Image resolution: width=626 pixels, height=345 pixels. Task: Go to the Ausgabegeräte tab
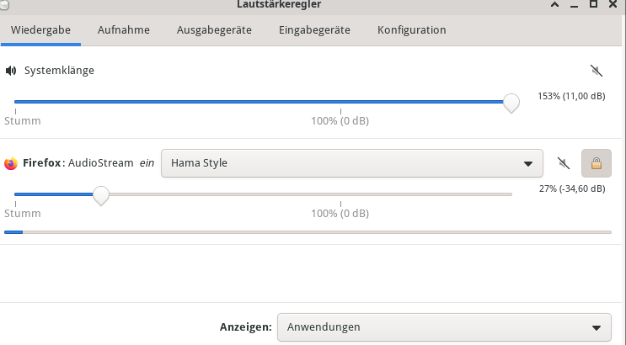pyautogui.click(x=214, y=30)
